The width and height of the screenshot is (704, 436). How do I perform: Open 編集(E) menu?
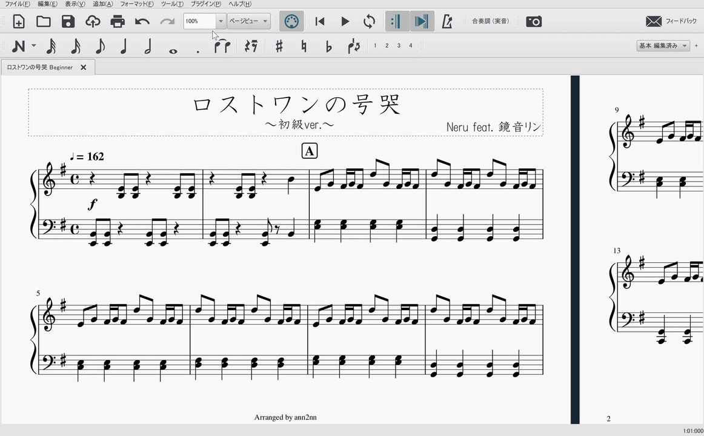pyautogui.click(x=48, y=4)
